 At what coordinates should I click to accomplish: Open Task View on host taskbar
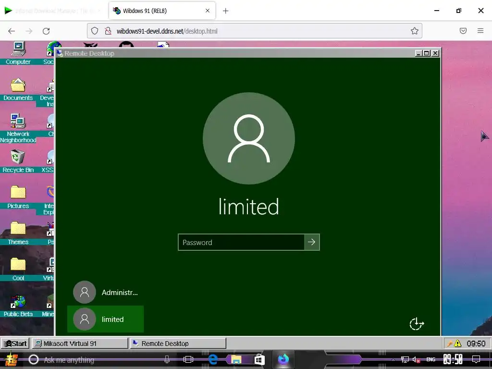(x=188, y=359)
